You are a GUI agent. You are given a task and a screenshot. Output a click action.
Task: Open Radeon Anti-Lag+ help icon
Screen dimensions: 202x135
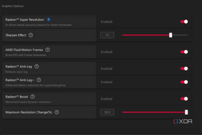[x=39, y=80]
